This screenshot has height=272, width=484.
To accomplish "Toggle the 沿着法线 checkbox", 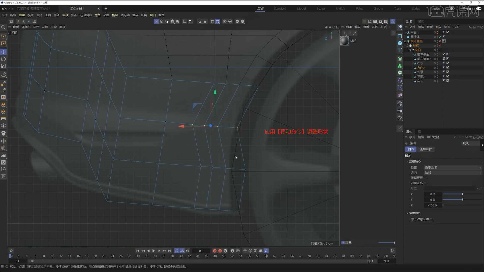I will click(x=425, y=183).
